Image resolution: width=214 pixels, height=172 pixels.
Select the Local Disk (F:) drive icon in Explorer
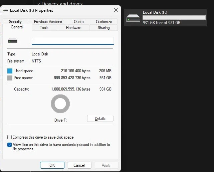(x=133, y=18)
